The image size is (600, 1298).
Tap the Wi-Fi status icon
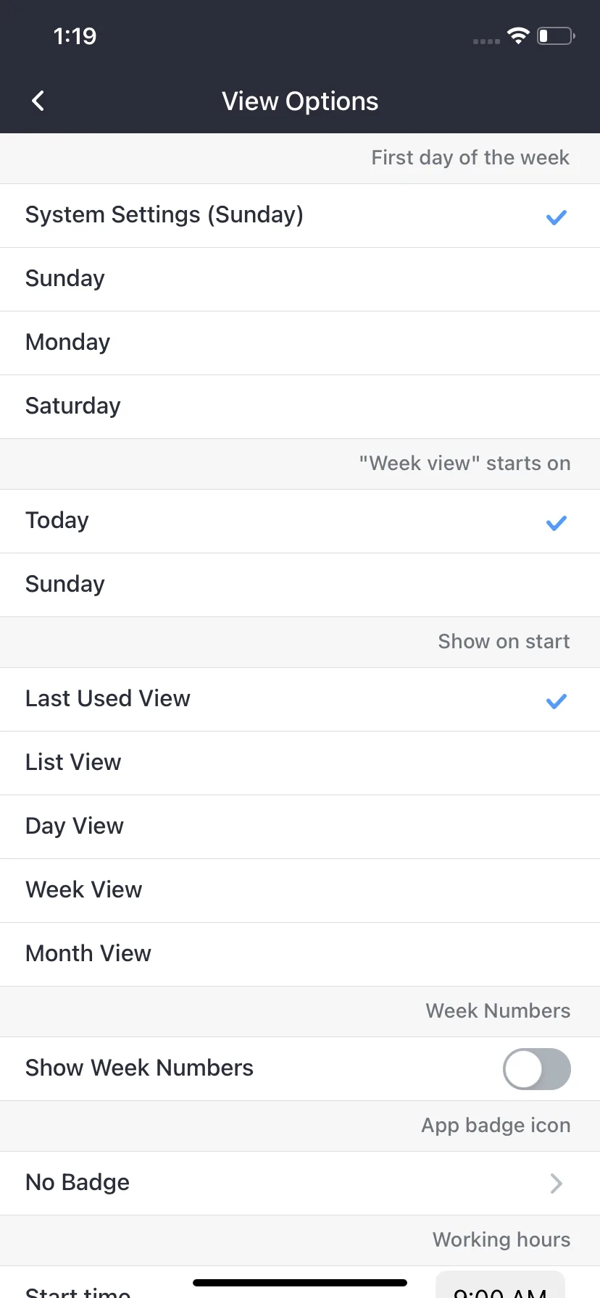tap(518, 35)
